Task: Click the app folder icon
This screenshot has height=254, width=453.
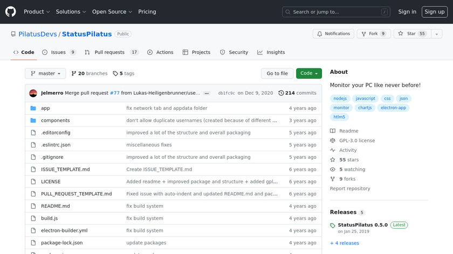Action: point(33,108)
